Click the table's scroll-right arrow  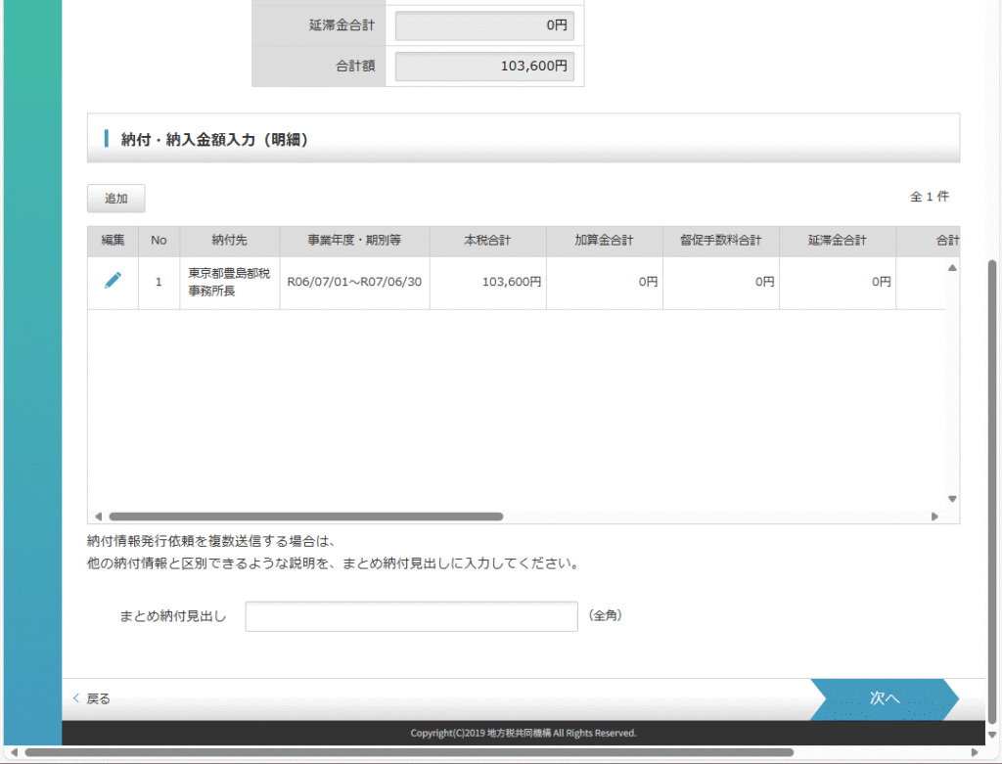point(934,517)
